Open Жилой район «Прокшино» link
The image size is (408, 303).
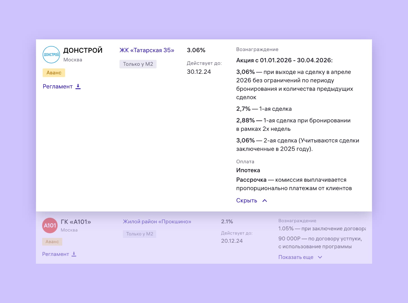157,222
